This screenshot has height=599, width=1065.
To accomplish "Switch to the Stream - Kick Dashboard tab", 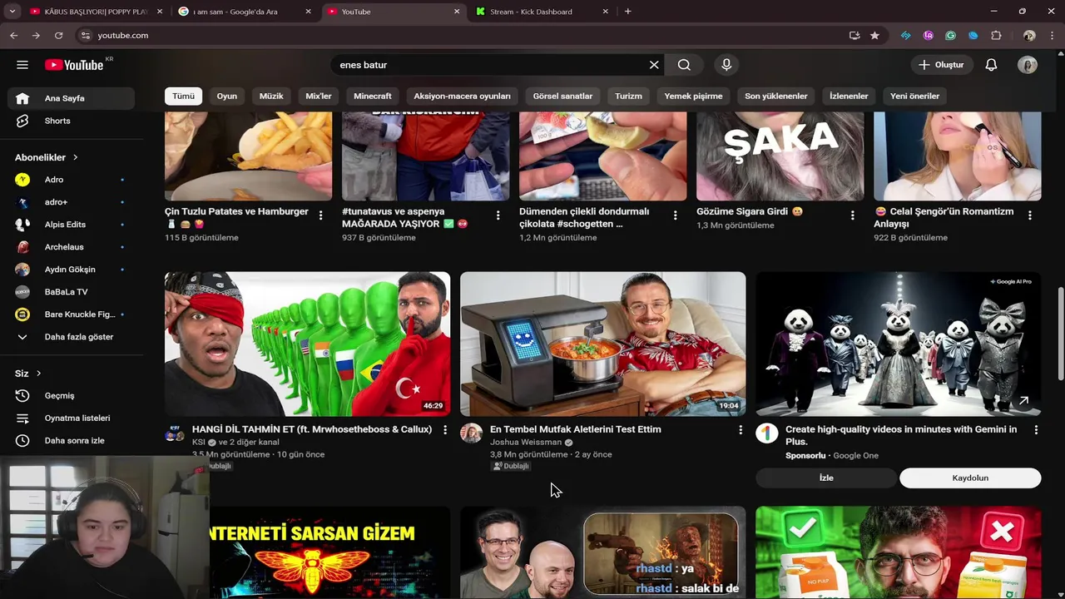I will coord(540,12).
